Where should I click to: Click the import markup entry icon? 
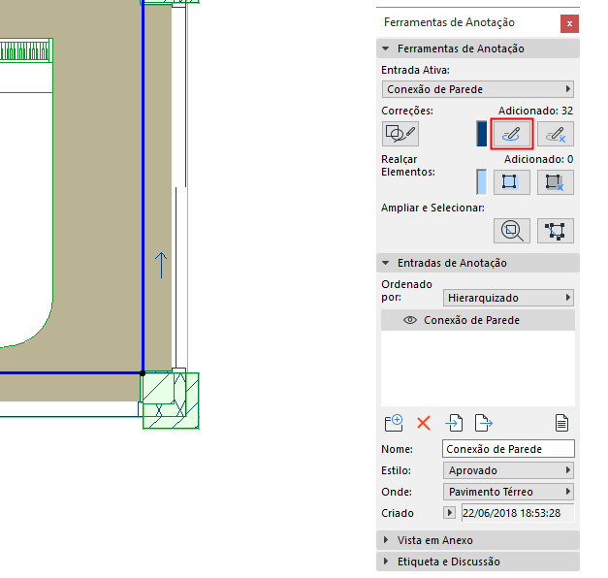click(x=454, y=423)
